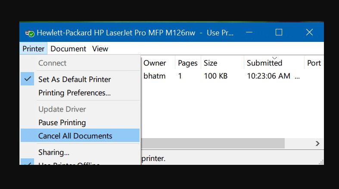
Task: Open the Document menu
Action: click(68, 49)
